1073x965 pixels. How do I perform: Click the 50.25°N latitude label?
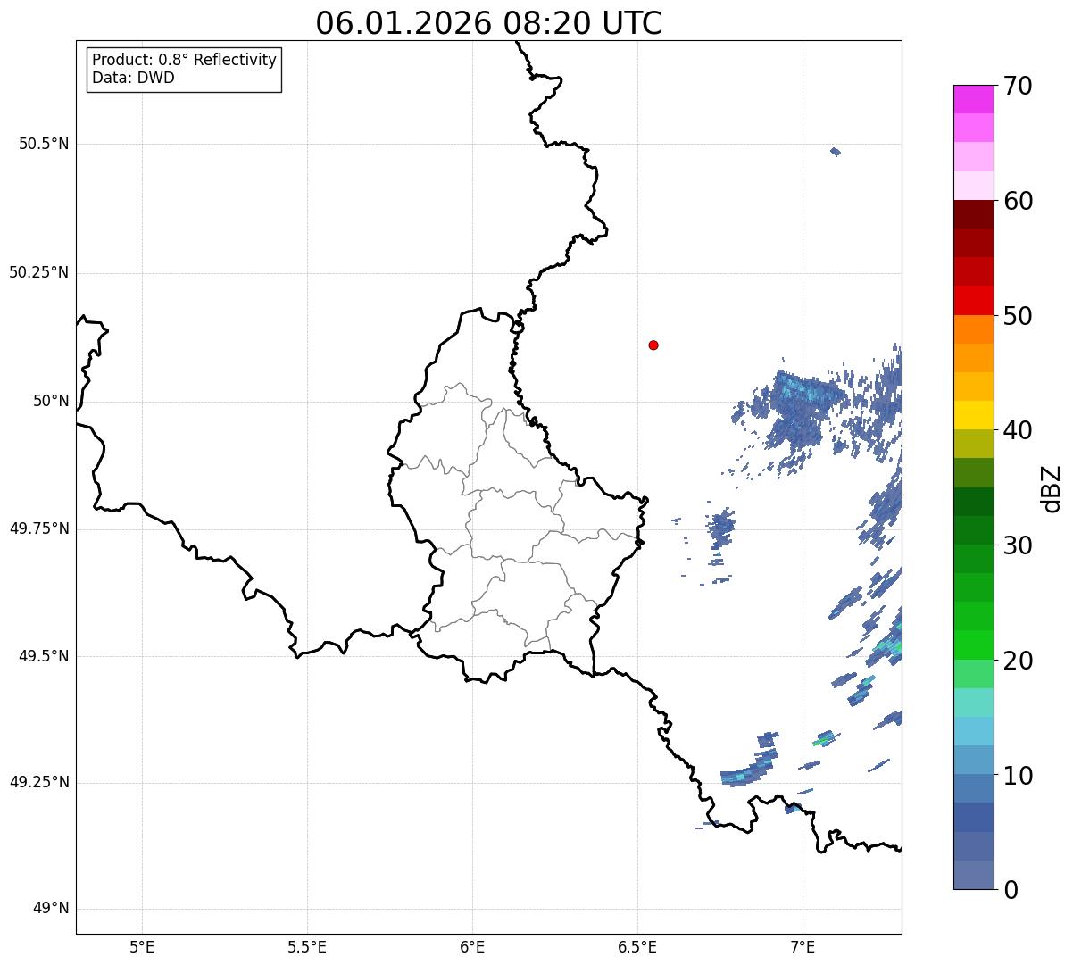[39, 272]
